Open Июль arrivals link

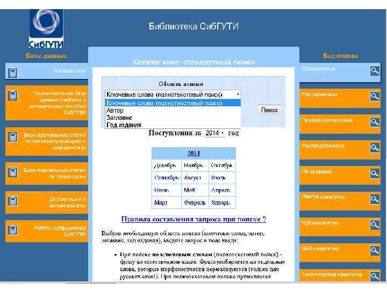(x=218, y=178)
